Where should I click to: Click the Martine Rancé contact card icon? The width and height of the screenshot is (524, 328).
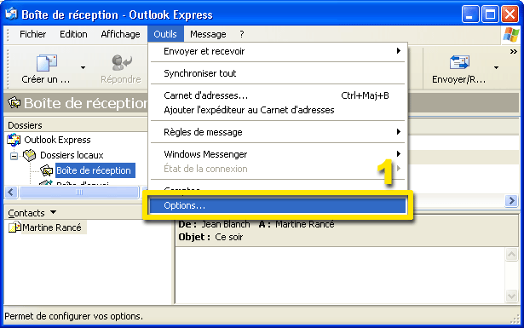click(x=14, y=227)
